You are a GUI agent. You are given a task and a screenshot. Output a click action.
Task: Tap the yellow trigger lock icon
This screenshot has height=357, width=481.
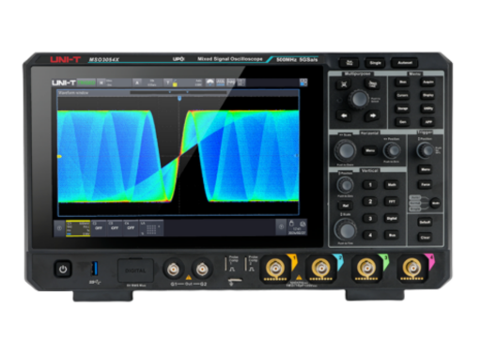175,84
